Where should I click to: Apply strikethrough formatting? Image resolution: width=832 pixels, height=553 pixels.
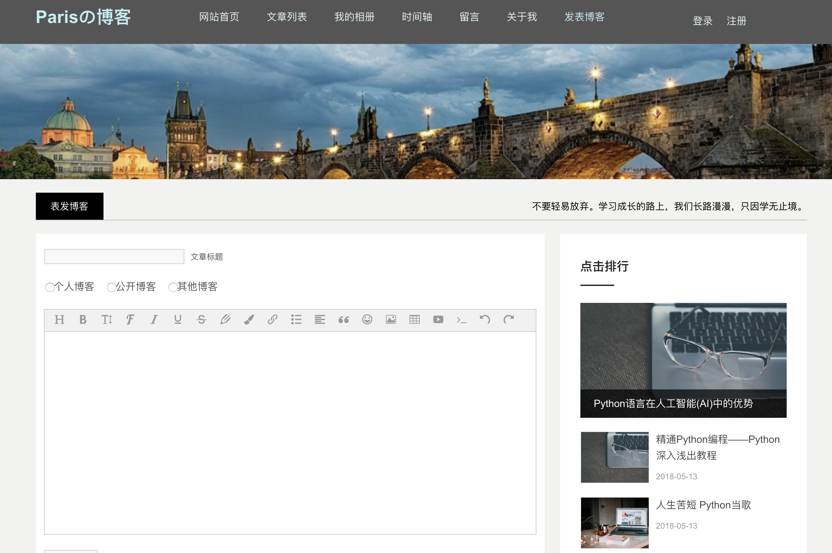coord(201,319)
